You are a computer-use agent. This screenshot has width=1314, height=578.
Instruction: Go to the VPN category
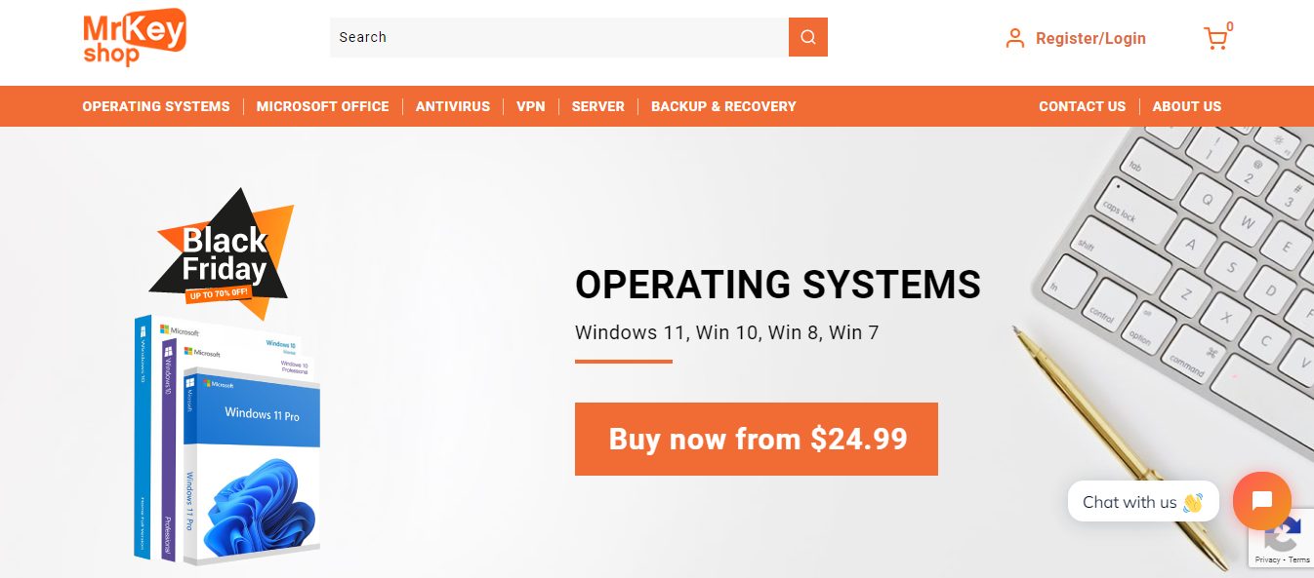531,106
